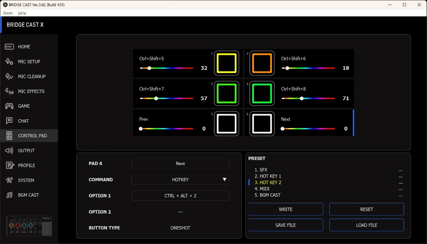Image resolution: width=427 pixels, height=244 pixels.
Task: Open the Zoom menu
Action: 8,13
